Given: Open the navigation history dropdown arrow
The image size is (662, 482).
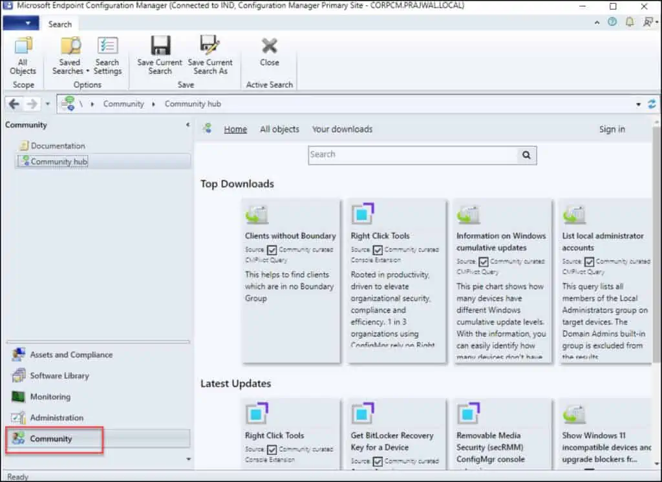Looking at the screenshot, I should pos(48,104).
